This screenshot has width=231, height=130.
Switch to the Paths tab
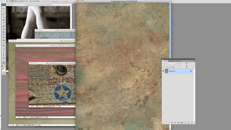(x=178, y=61)
